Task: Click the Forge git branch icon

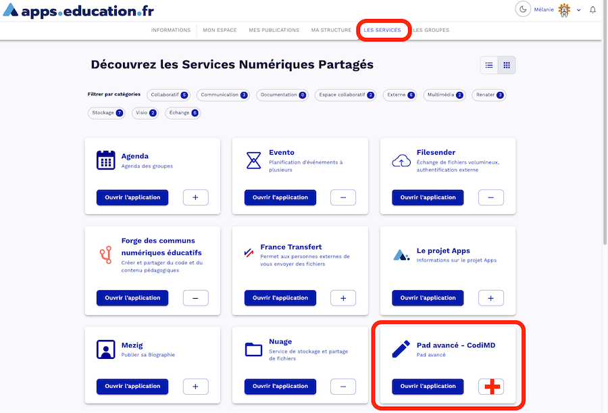Action: pyautogui.click(x=105, y=255)
